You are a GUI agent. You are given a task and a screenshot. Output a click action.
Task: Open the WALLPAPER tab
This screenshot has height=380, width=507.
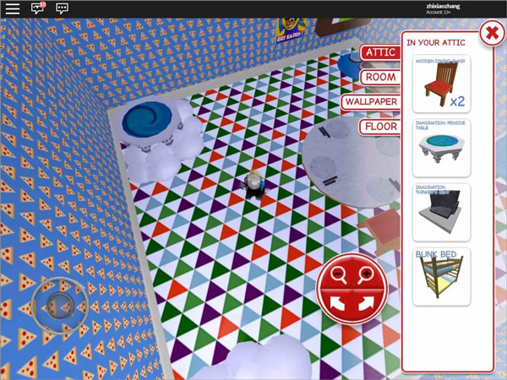click(370, 102)
